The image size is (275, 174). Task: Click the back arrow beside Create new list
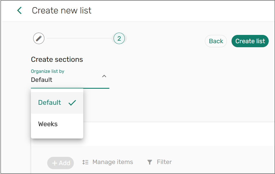click(19, 10)
